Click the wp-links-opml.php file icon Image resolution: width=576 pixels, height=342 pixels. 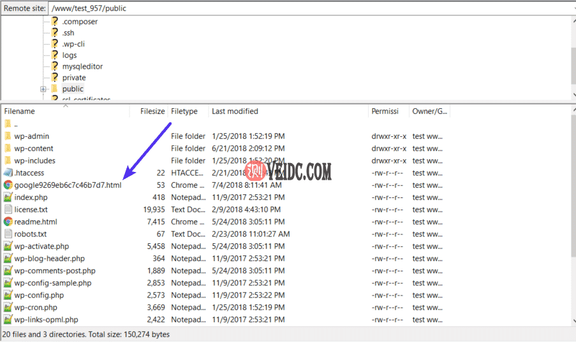(x=8, y=320)
